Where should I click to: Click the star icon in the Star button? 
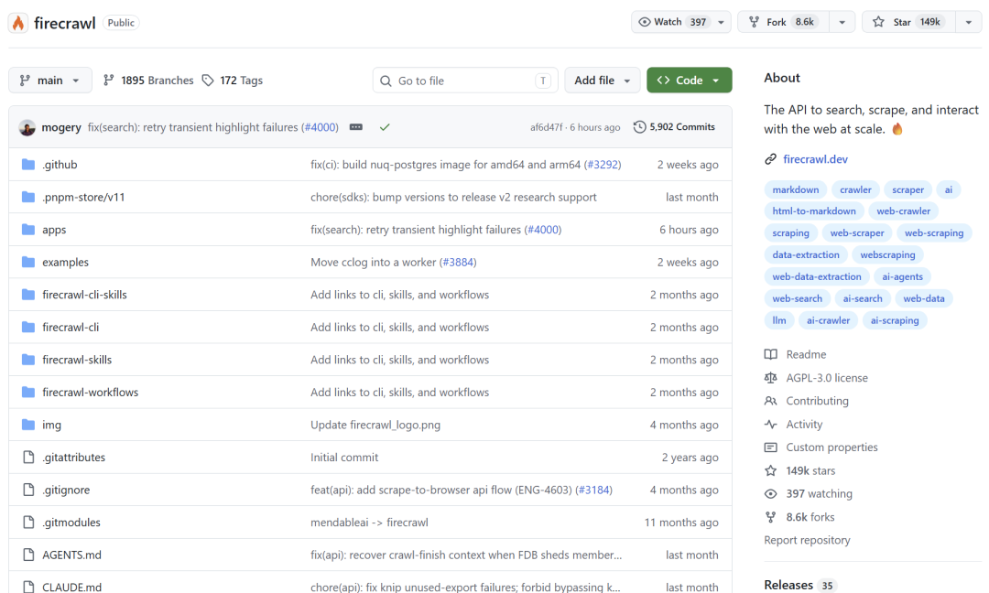tap(878, 22)
